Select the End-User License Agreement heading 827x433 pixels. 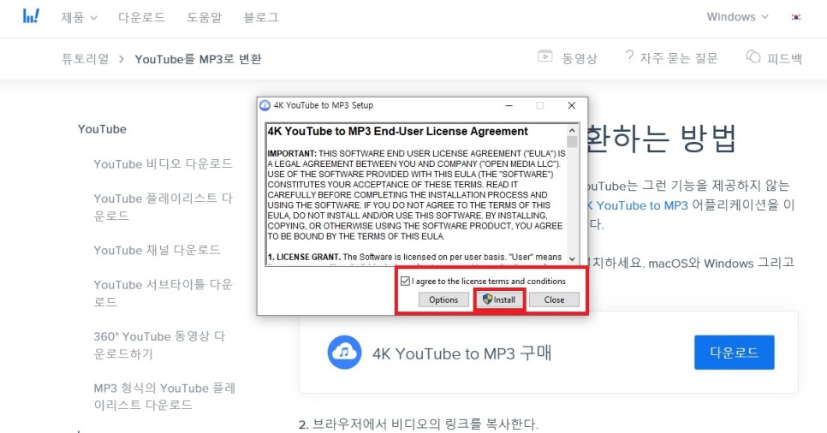[x=398, y=131]
